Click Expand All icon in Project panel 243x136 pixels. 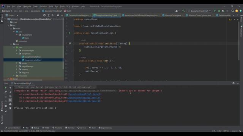[49, 15]
